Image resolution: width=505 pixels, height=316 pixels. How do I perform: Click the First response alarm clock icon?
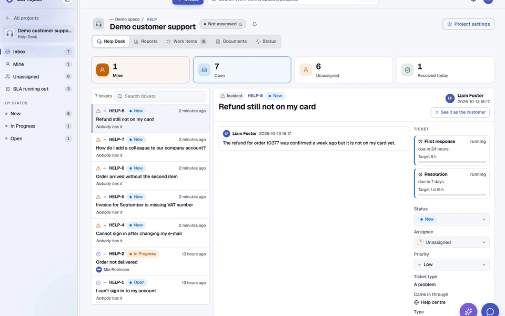point(420,141)
